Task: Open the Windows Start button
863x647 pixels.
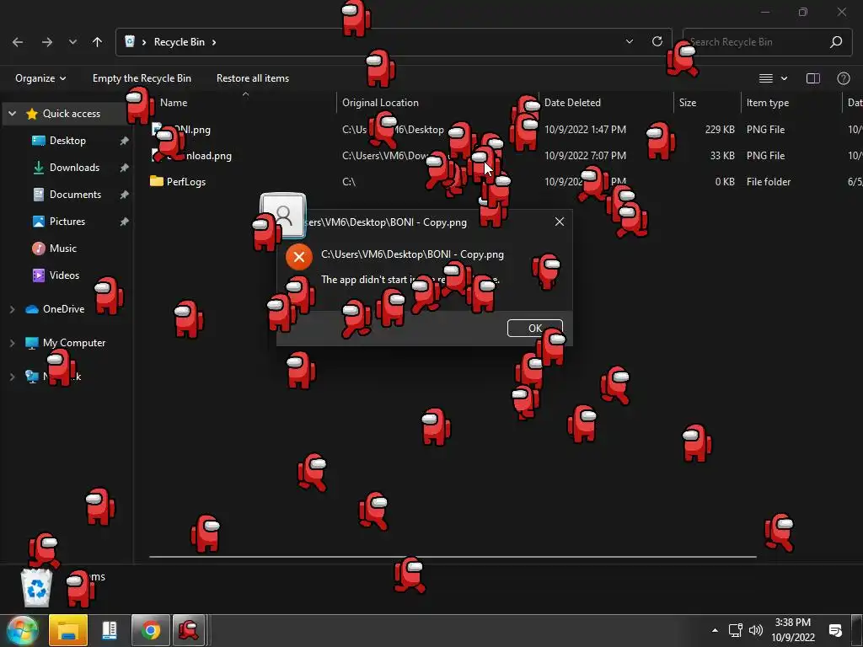Action: click(x=22, y=630)
